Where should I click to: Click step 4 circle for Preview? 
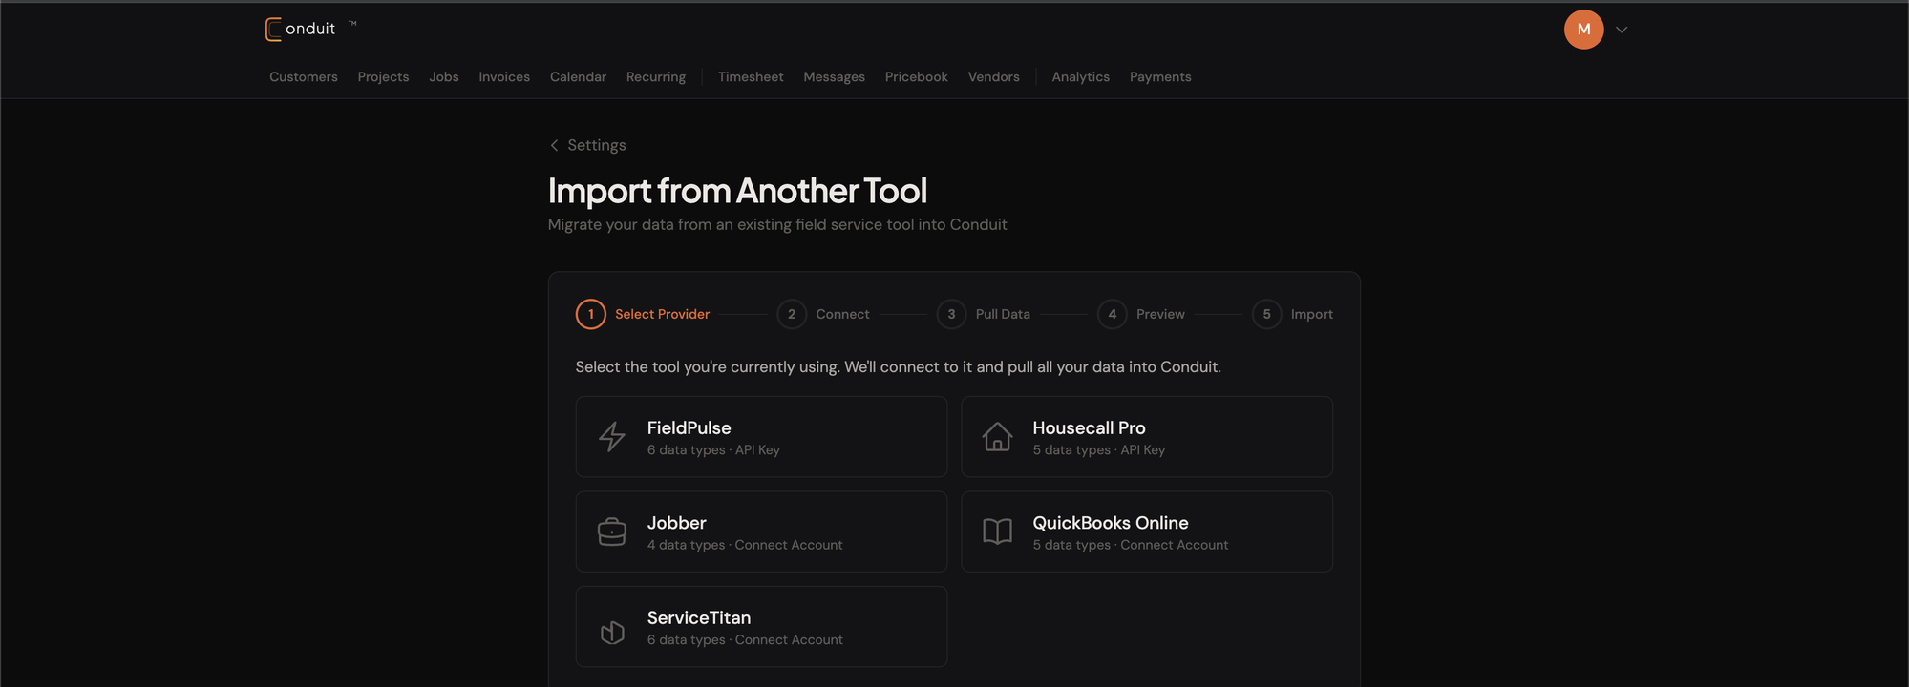coord(1113,314)
